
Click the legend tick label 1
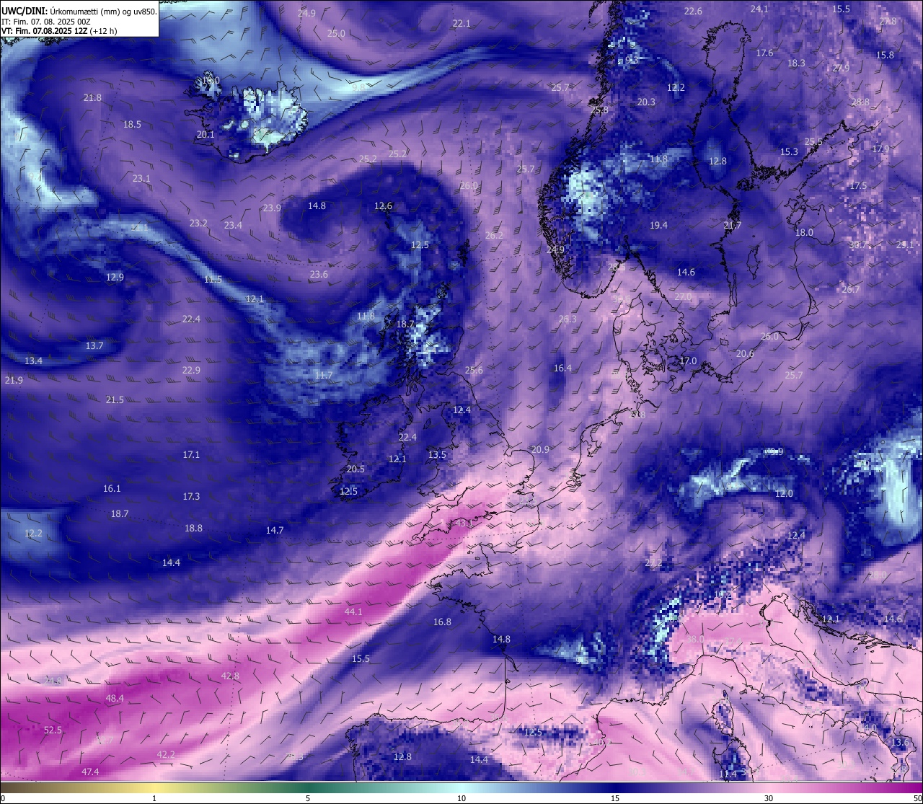click(x=154, y=798)
